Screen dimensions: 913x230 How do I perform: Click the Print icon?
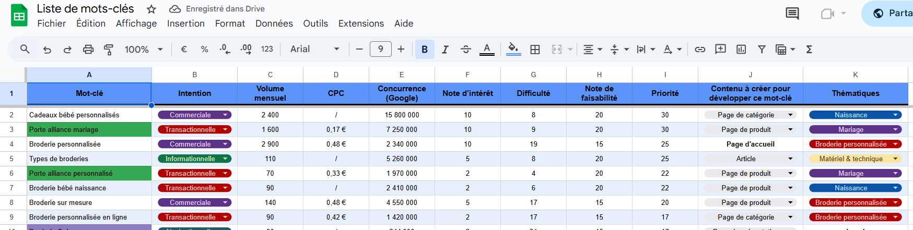(x=88, y=50)
